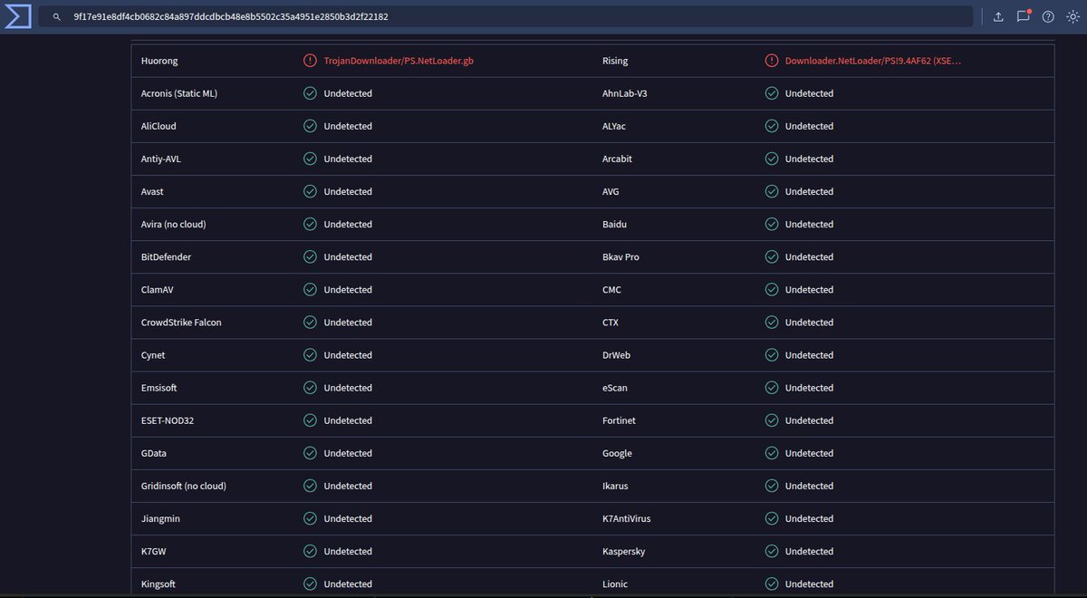
Task: Click Antiy-AVL undetected check icon
Action: (x=310, y=159)
